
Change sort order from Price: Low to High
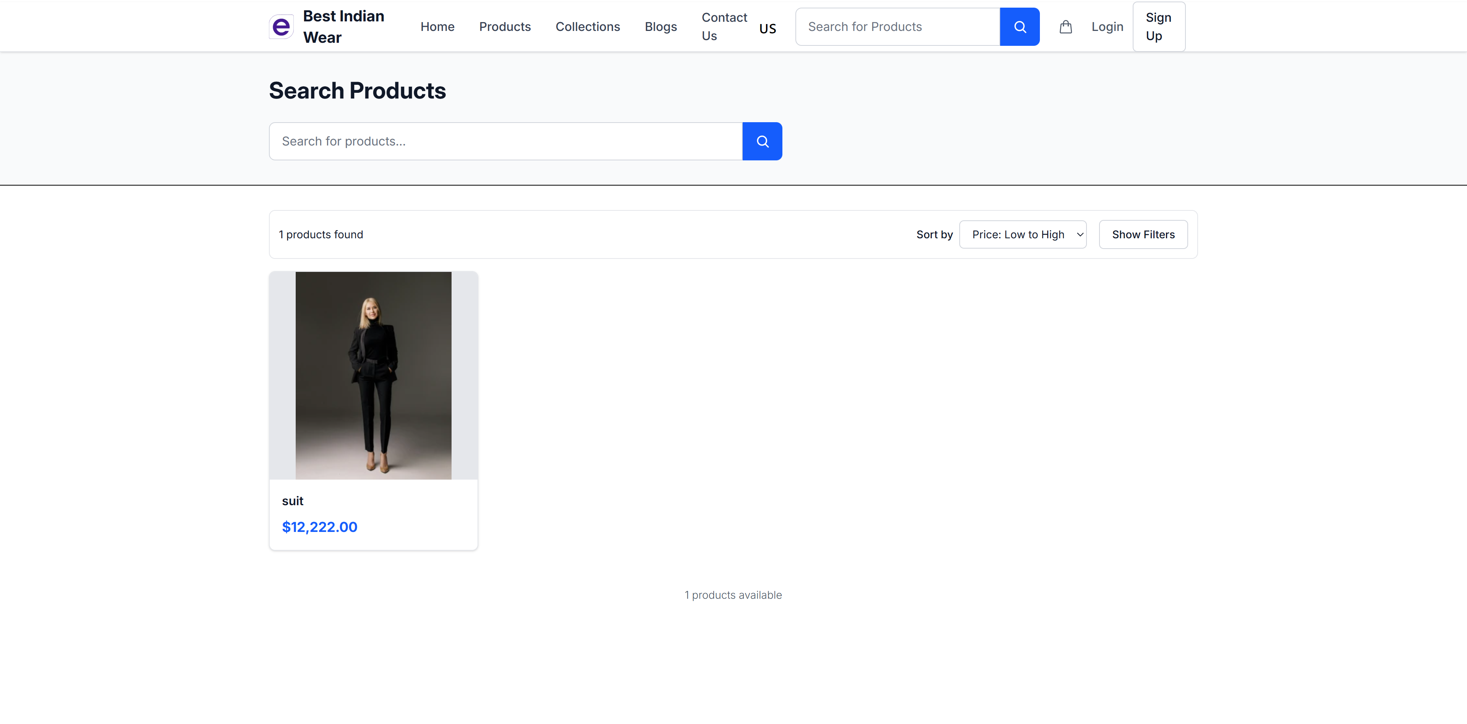pos(1022,234)
